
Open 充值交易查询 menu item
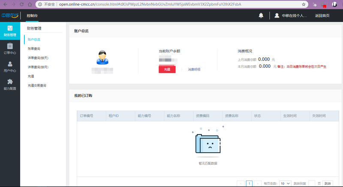(x=36, y=85)
